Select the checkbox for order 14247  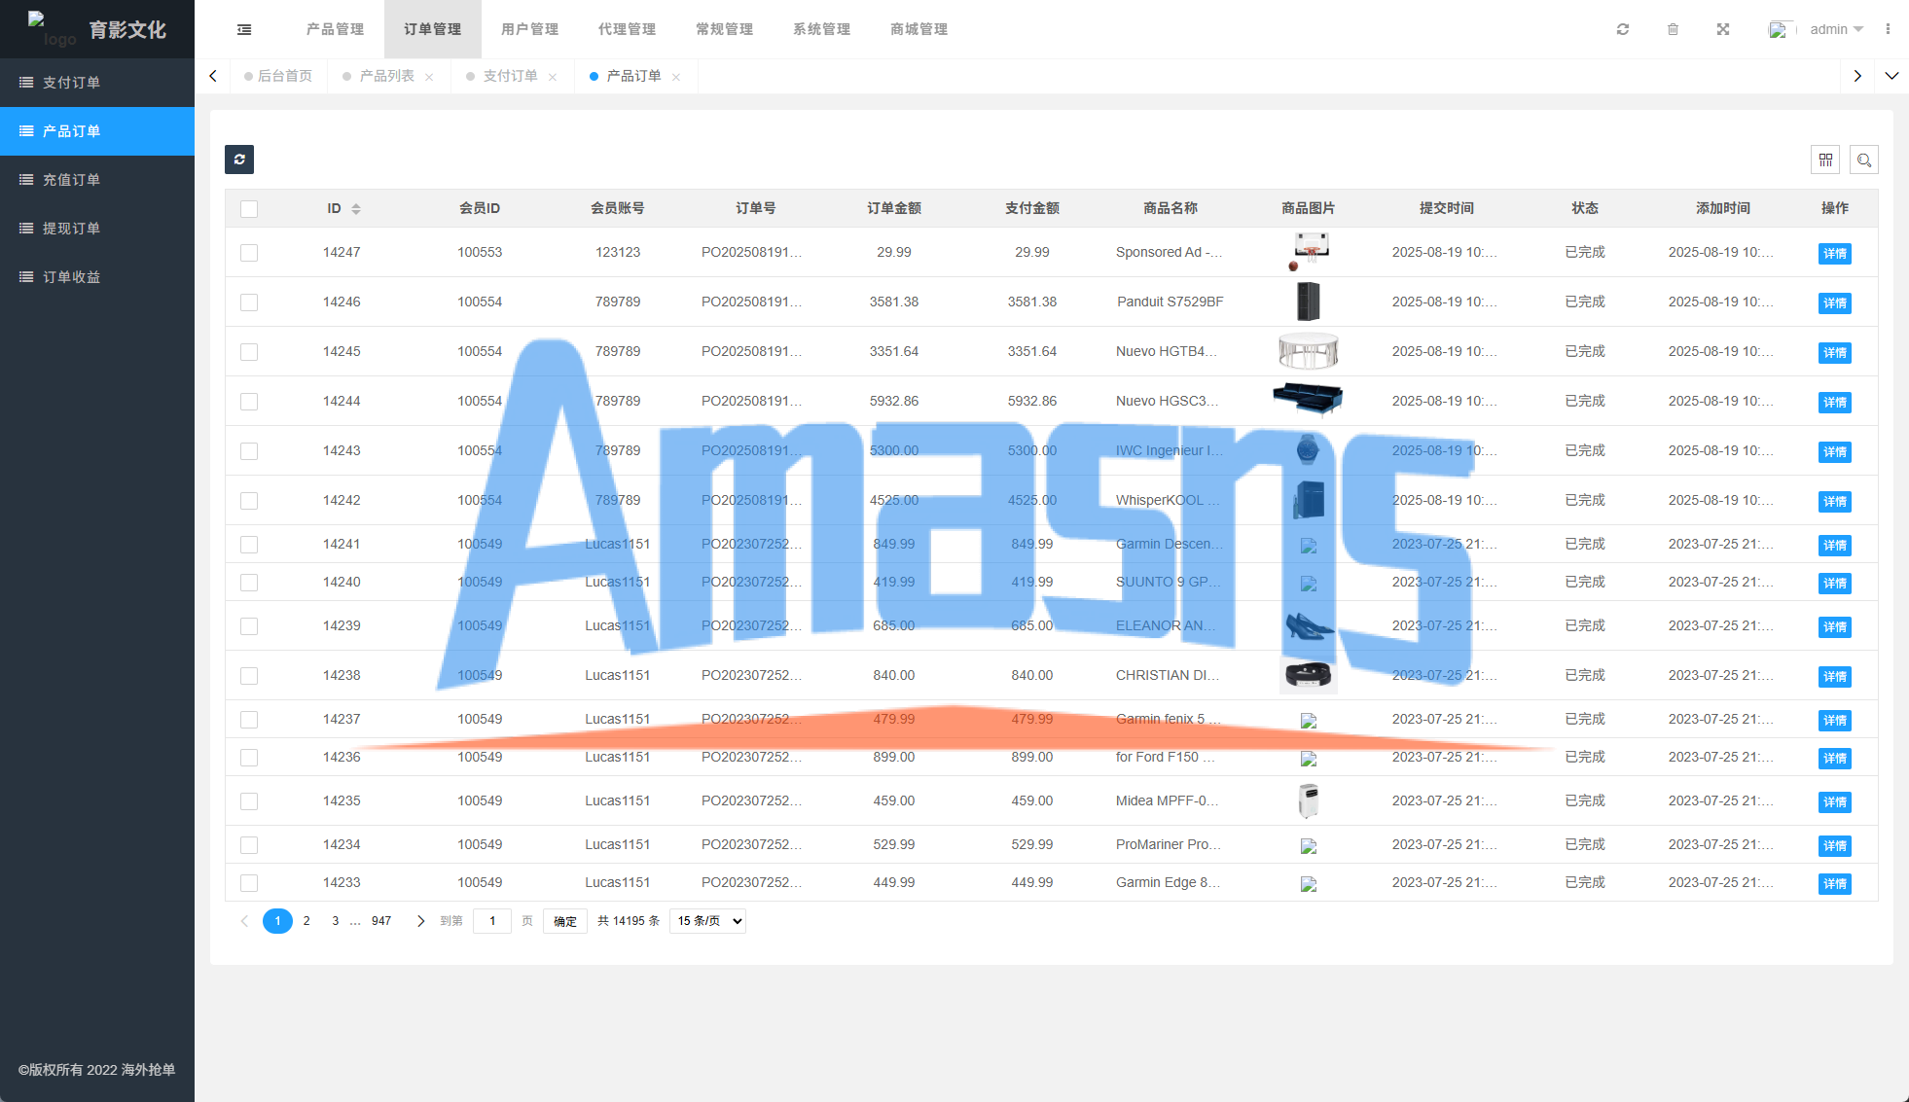(x=249, y=253)
